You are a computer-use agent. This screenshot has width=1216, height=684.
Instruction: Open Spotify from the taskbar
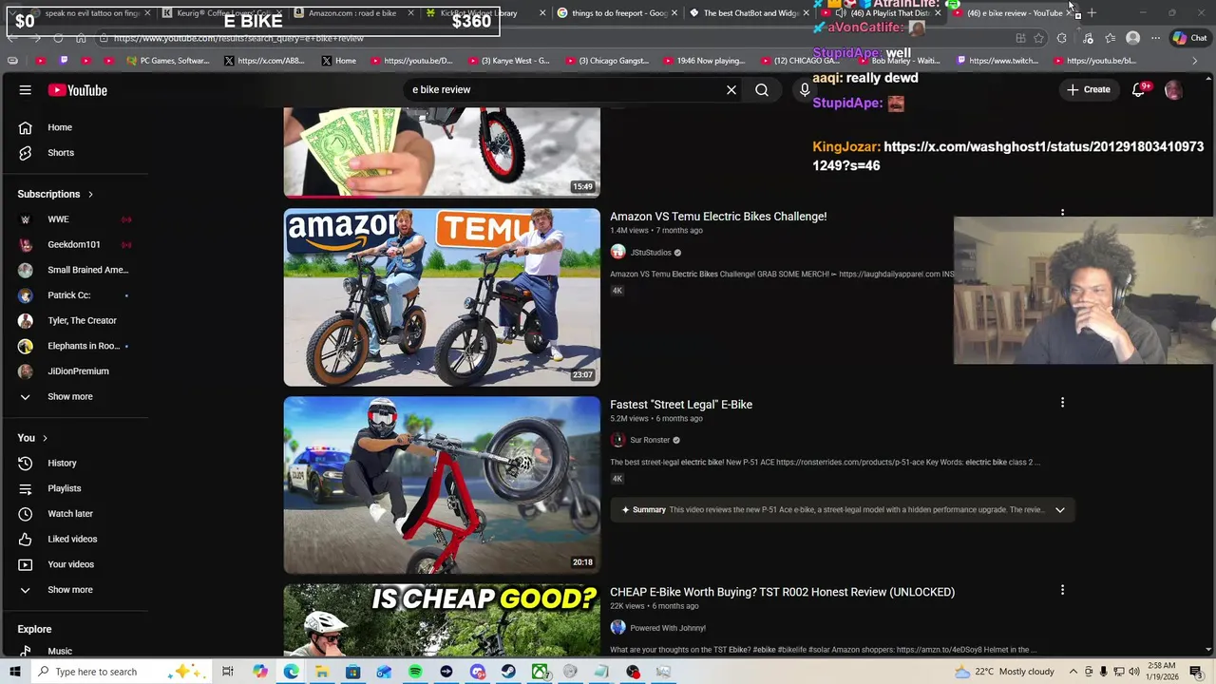click(415, 672)
